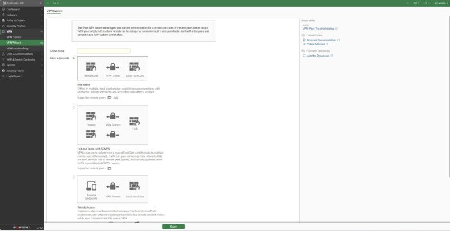Screen dimensions: 450x231
Task: Toggle the hamburger menu in top bar
Action: click(48, 3)
